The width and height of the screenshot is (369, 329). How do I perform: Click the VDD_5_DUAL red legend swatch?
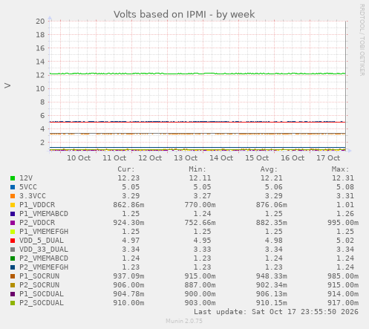(x=13, y=241)
